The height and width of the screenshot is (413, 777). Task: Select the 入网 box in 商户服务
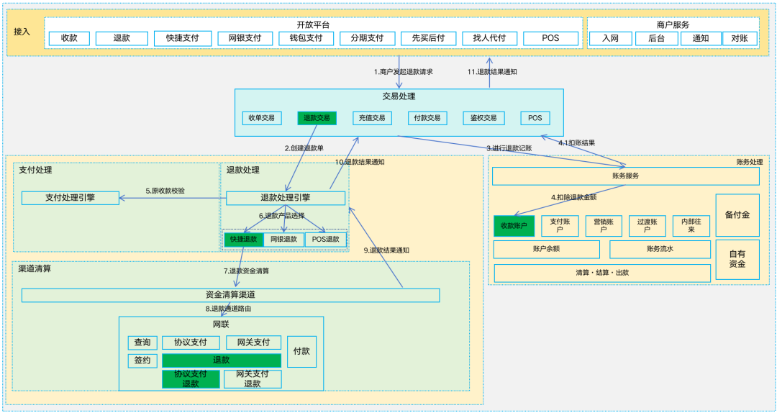(x=611, y=38)
